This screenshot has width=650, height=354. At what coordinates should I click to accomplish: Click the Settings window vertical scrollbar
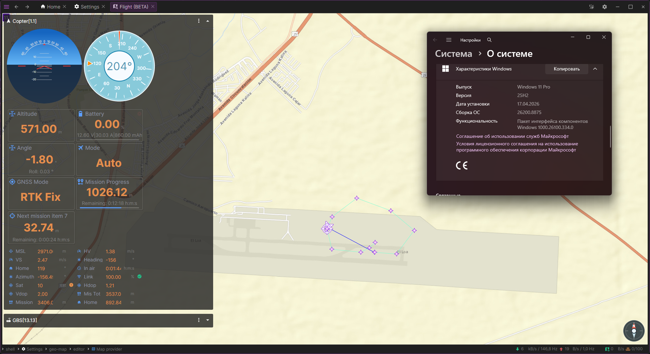tap(610, 136)
